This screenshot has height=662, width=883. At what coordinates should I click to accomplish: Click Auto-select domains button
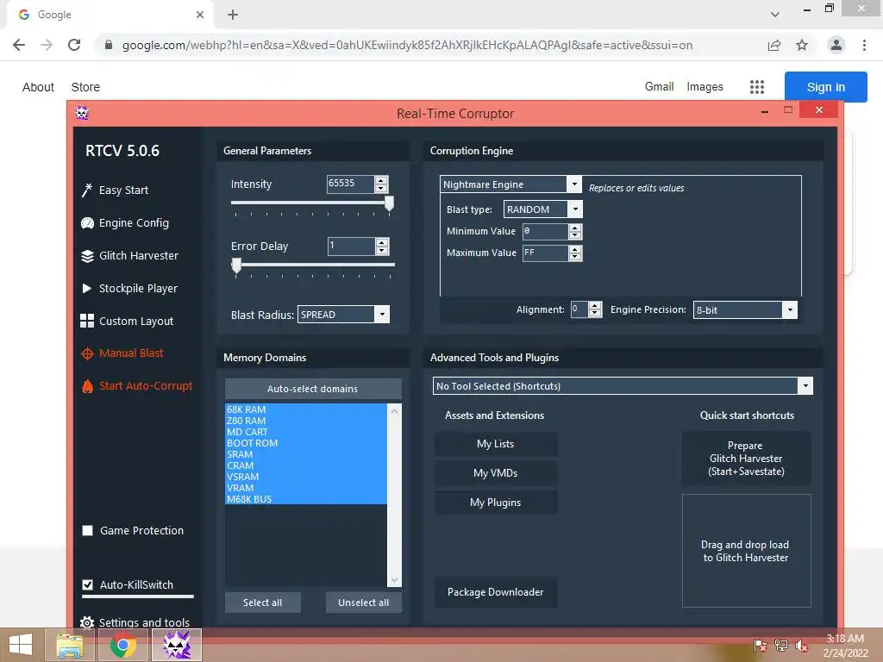click(312, 389)
